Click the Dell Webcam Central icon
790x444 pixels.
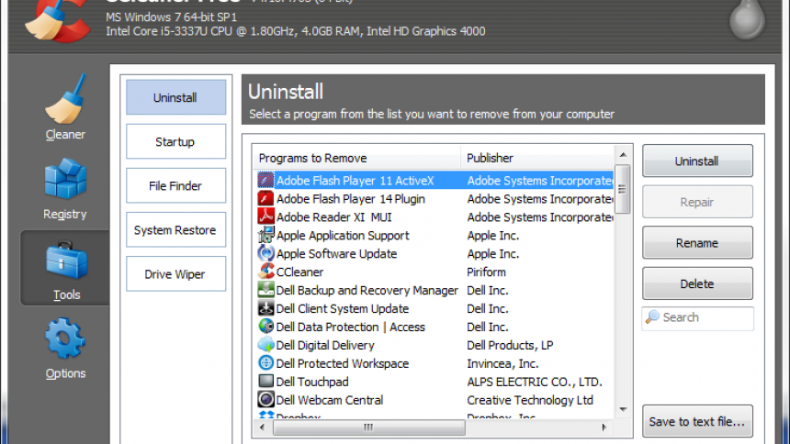265,400
